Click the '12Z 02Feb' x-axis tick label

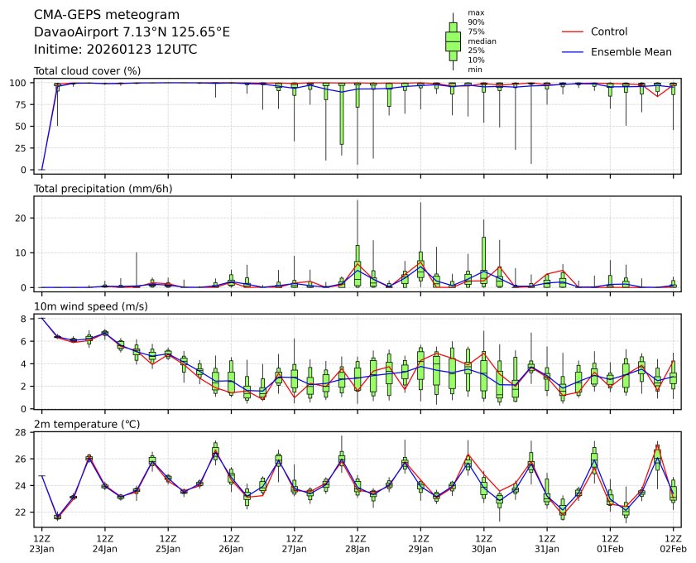click(673, 543)
